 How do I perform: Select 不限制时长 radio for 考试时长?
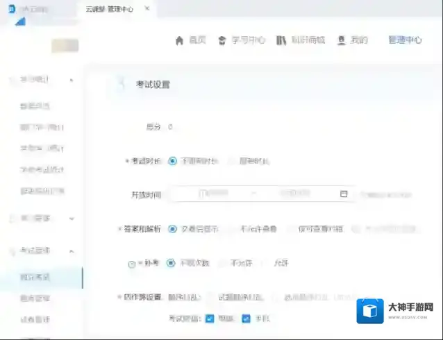click(x=172, y=161)
